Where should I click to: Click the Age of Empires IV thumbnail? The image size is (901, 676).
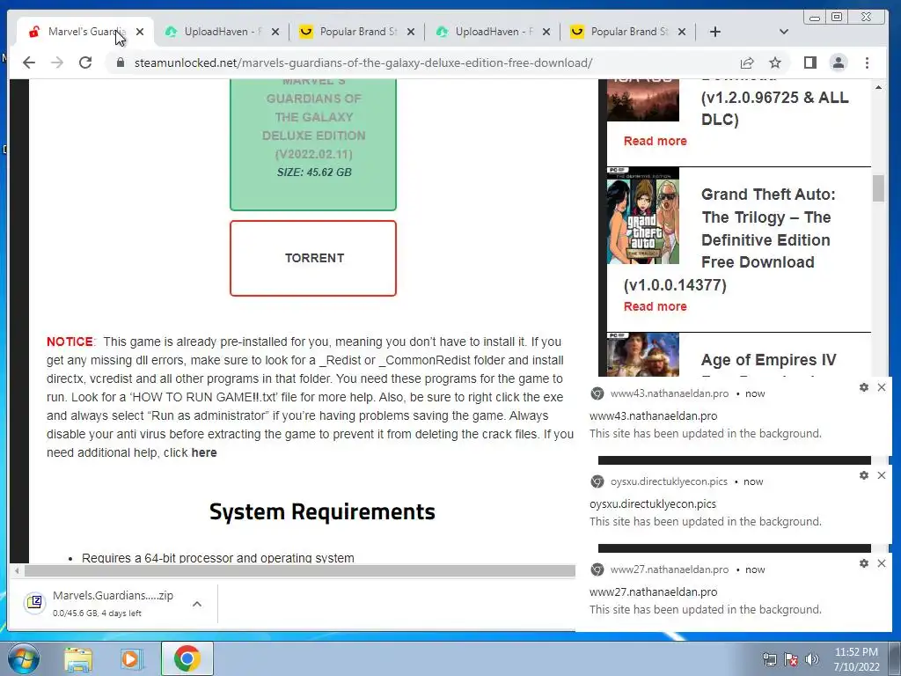point(643,355)
